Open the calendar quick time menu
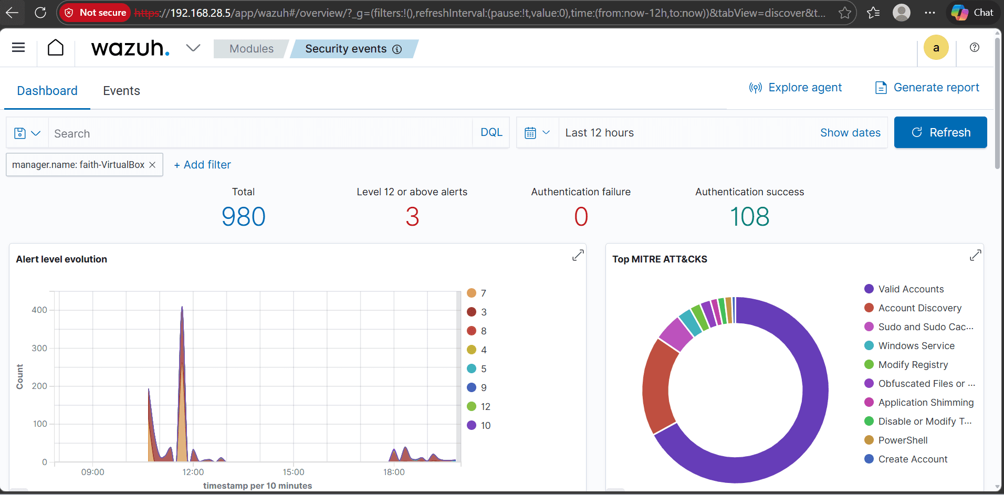This screenshot has width=1004, height=495. tap(538, 133)
